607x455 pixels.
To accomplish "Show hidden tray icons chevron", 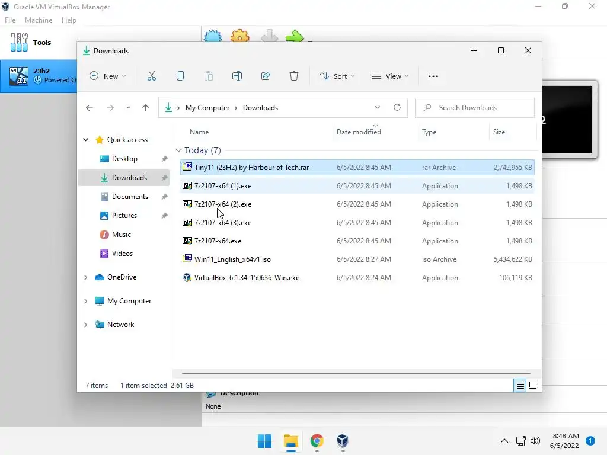I will coord(504,441).
